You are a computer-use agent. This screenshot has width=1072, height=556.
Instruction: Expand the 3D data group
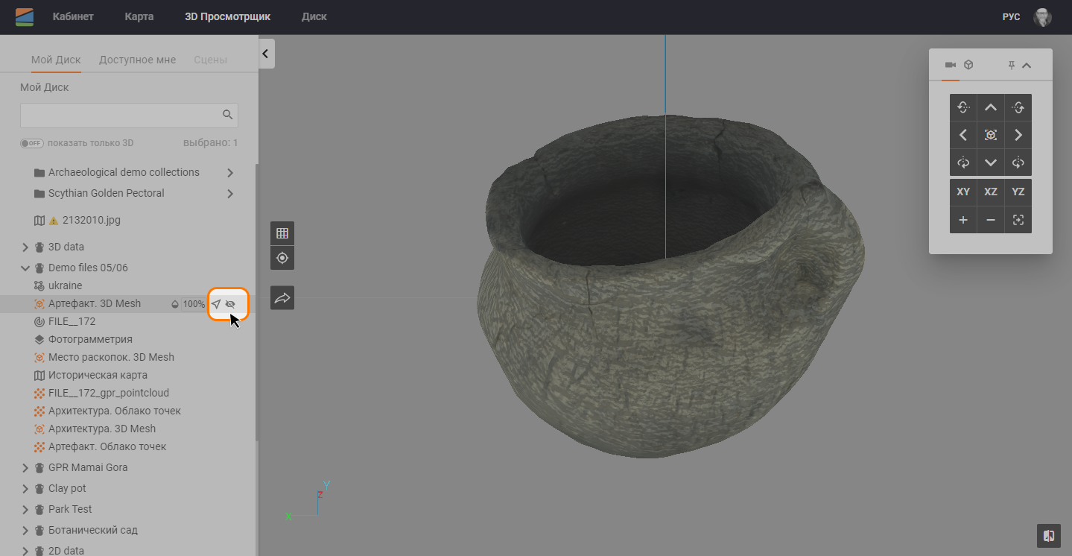[25, 247]
